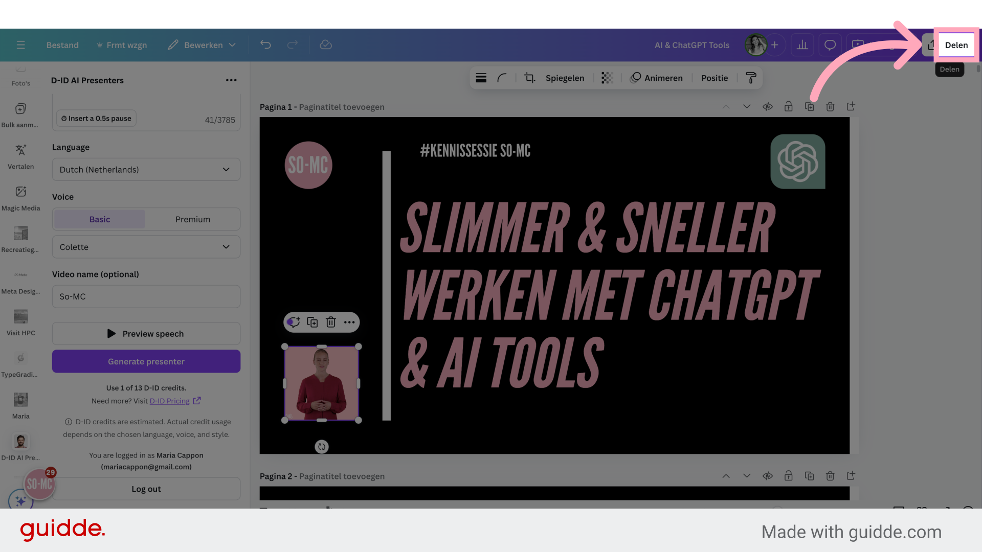Open the user profile avatar
Image resolution: width=982 pixels, height=552 pixels.
click(755, 45)
